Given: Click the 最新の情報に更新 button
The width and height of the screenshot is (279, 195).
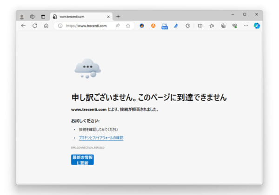Looking at the screenshot, I should coord(82,160).
